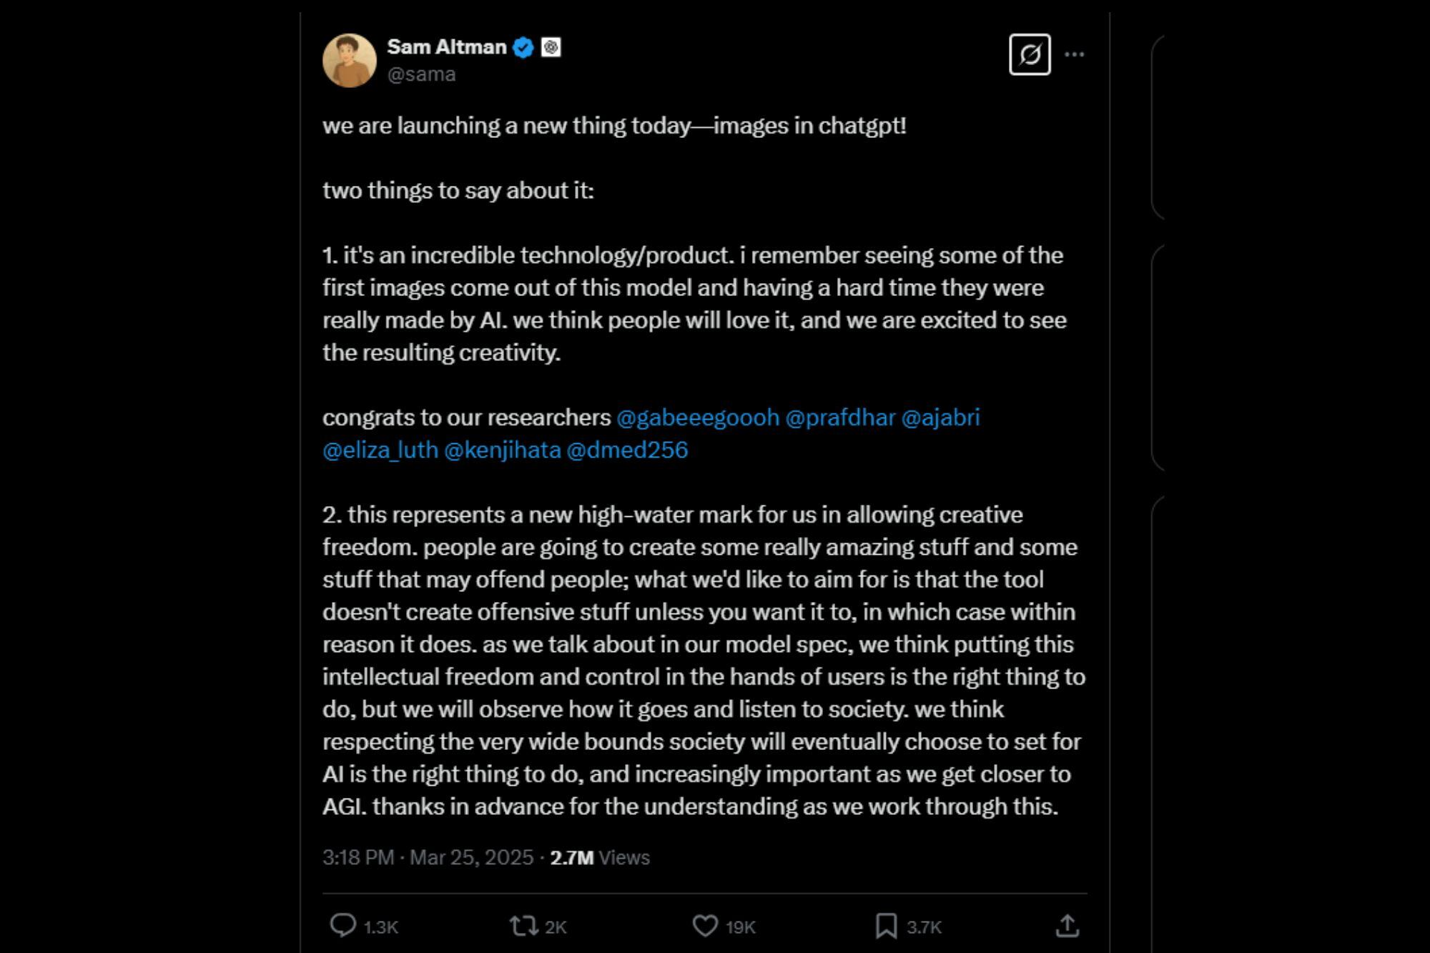This screenshot has height=953, width=1430.
Task: View the 2.7M Views post analytics
Action: 599,857
